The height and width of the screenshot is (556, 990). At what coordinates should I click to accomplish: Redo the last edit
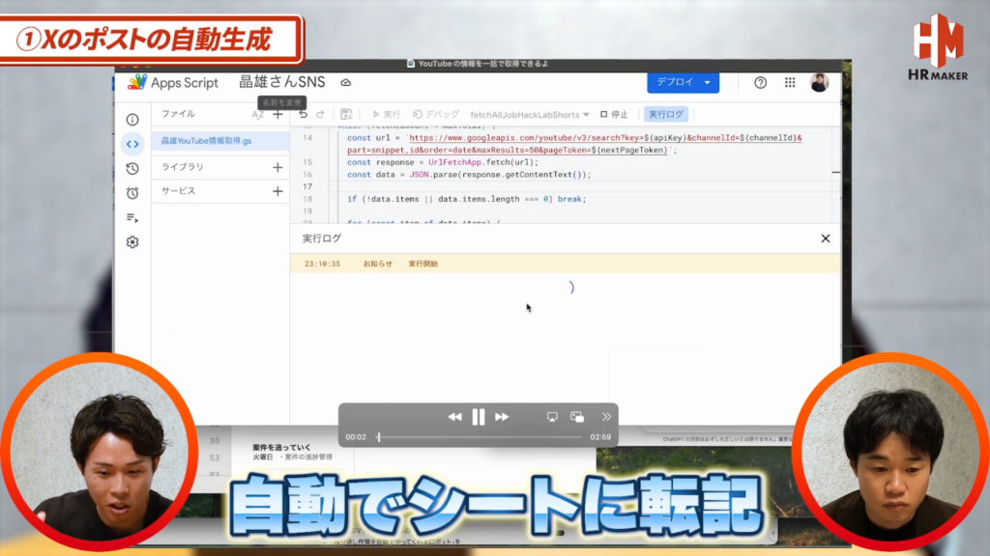[x=320, y=114]
